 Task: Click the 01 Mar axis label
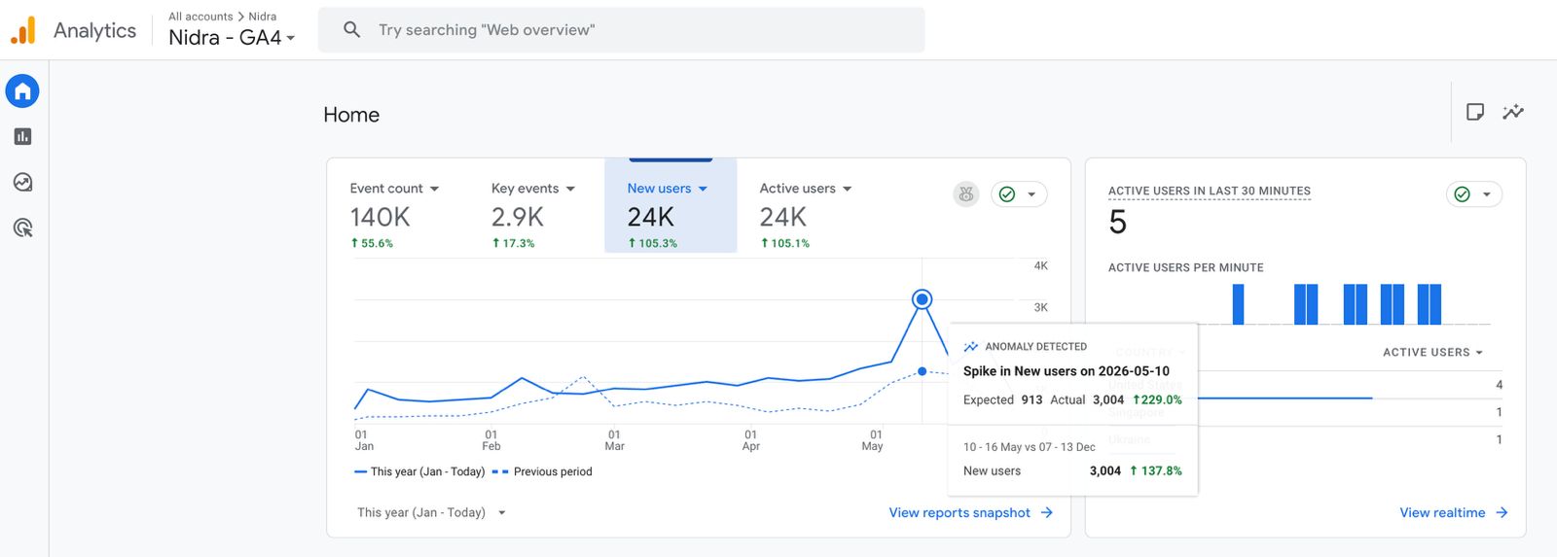click(x=614, y=440)
